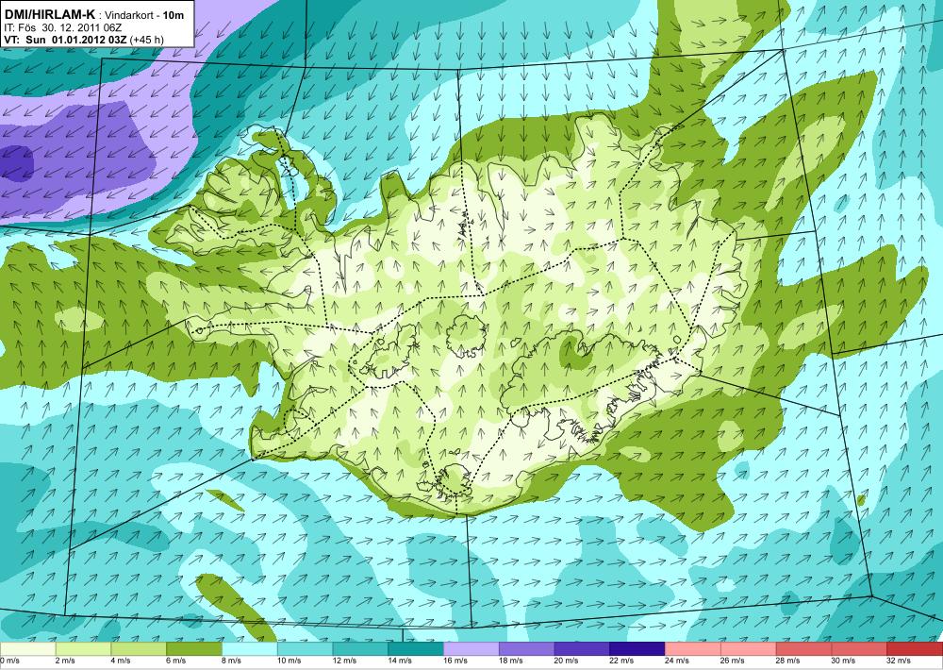943x670 pixels.
Task: Select the medium purple 18–20 m/s legend swatch
Action: tap(527, 649)
